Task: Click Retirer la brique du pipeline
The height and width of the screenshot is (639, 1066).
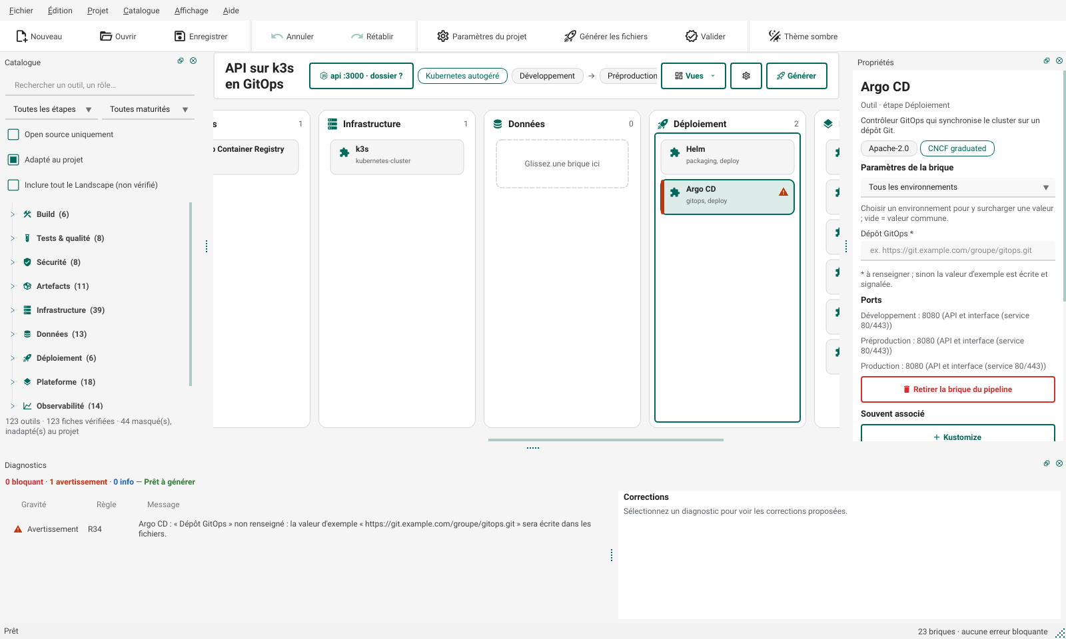Action: (958, 389)
